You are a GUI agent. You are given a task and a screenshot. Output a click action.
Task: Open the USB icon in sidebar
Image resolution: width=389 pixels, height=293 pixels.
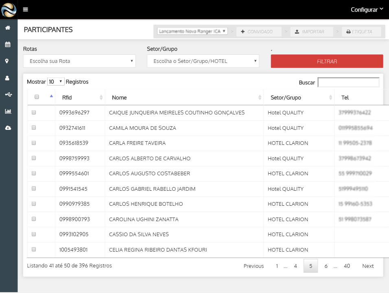tap(9, 95)
